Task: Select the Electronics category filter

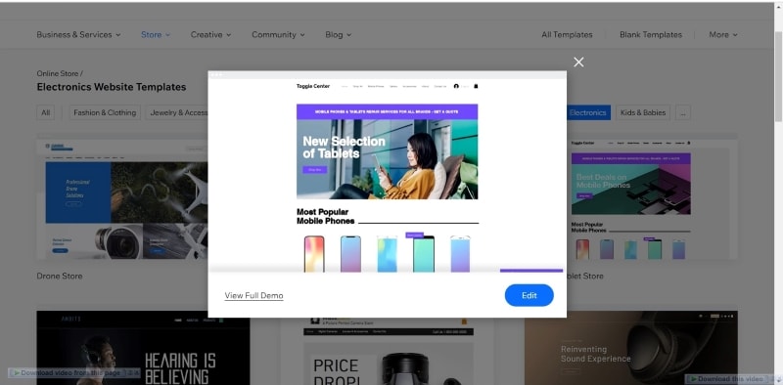Action: pyautogui.click(x=588, y=112)
